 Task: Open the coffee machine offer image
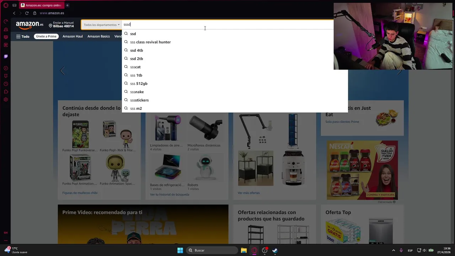coord(293,168)
